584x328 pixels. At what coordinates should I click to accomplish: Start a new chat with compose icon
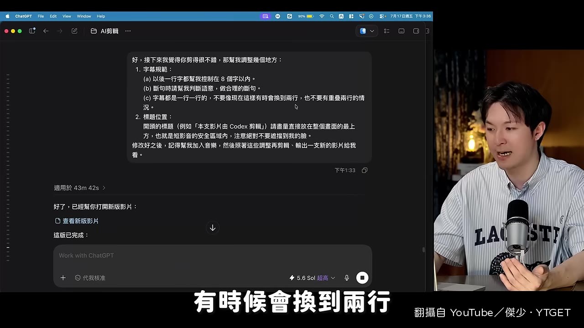click(74, 31)
